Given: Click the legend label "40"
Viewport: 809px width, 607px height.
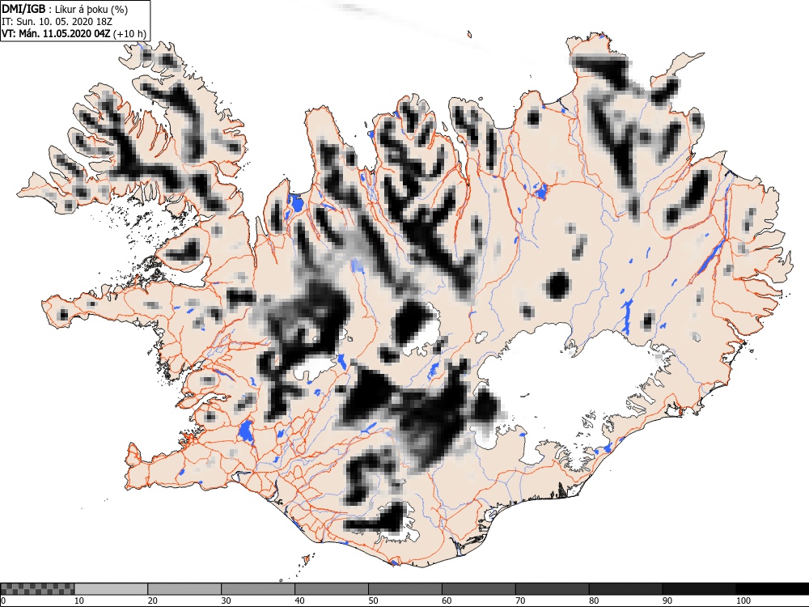Looking at the screenshot, I should [300, 601].
